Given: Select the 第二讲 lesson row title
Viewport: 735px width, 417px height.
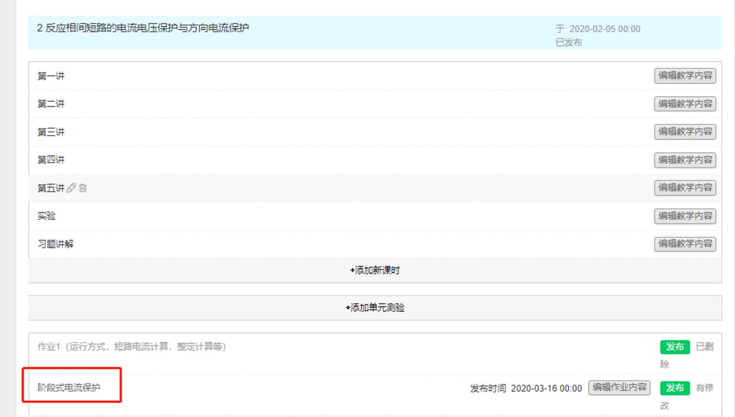Looking at the screenshot, I should [51, 104].
